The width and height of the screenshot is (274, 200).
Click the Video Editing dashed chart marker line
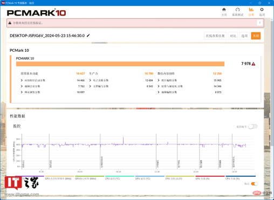[219, 151]
